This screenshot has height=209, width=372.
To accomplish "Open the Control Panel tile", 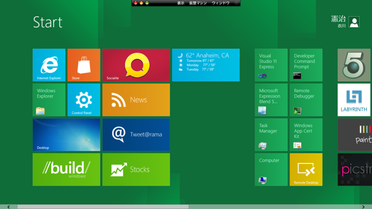I will [84, 100].
